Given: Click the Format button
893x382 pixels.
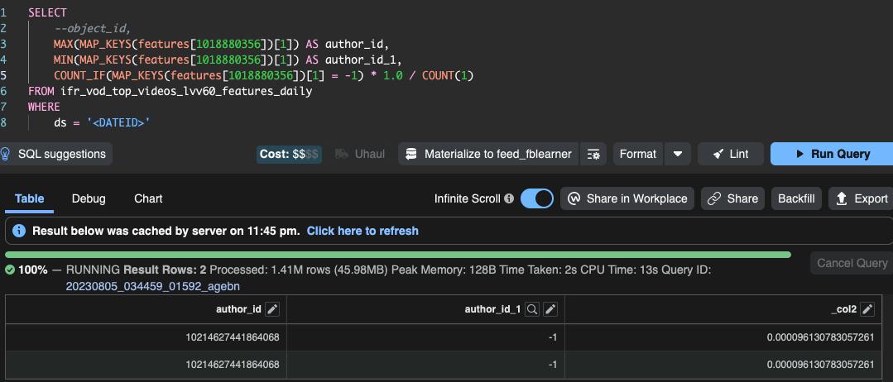Looking at the screenshot, I should pos(638,154).
